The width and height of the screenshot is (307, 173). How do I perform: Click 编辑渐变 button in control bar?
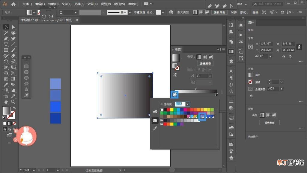coord(219,12)
